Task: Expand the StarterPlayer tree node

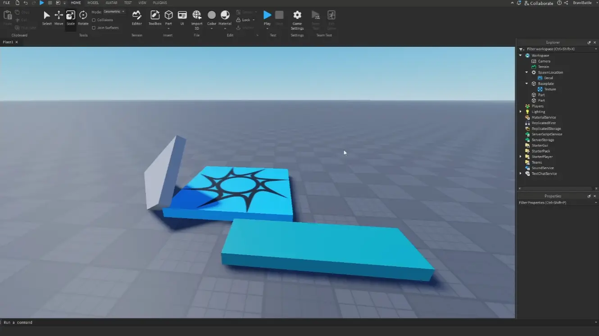Action: tap(521, 157)
